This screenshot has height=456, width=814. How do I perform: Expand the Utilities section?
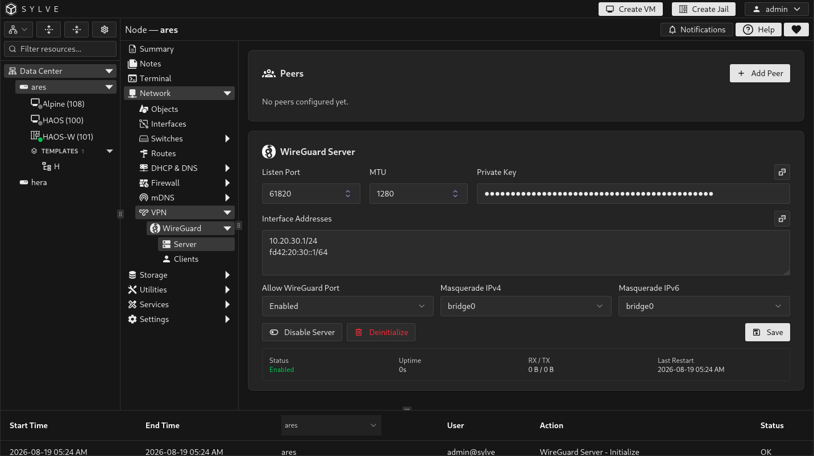(227, 290)
